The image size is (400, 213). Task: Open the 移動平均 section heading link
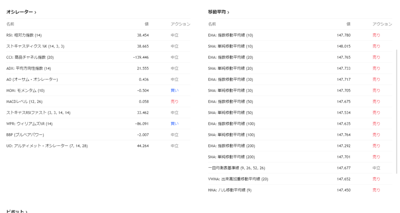tap(217, 12)
